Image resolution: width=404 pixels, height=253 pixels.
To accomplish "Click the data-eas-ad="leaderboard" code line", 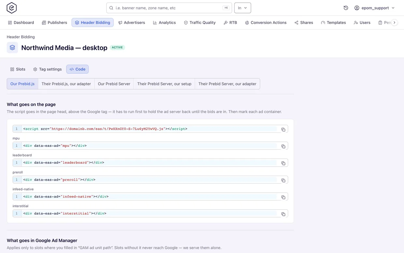I will [150, 162].
